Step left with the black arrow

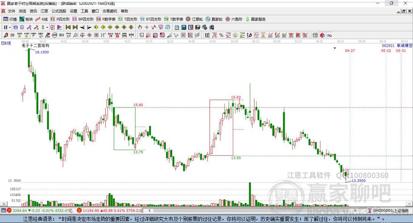point(82,27)
